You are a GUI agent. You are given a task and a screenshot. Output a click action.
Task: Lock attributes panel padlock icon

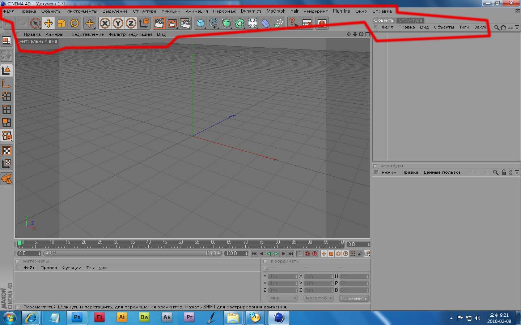504,172
